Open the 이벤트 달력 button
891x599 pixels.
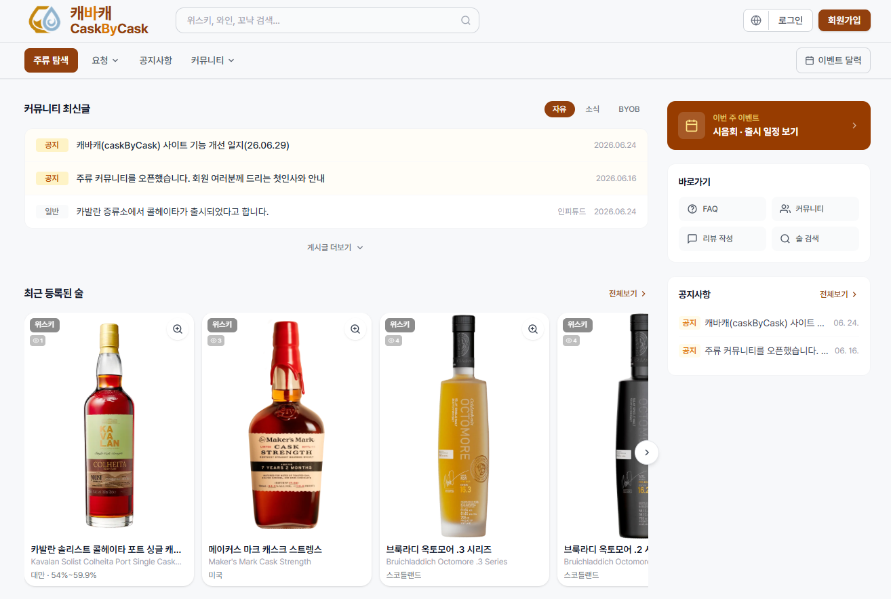[833, 60]
